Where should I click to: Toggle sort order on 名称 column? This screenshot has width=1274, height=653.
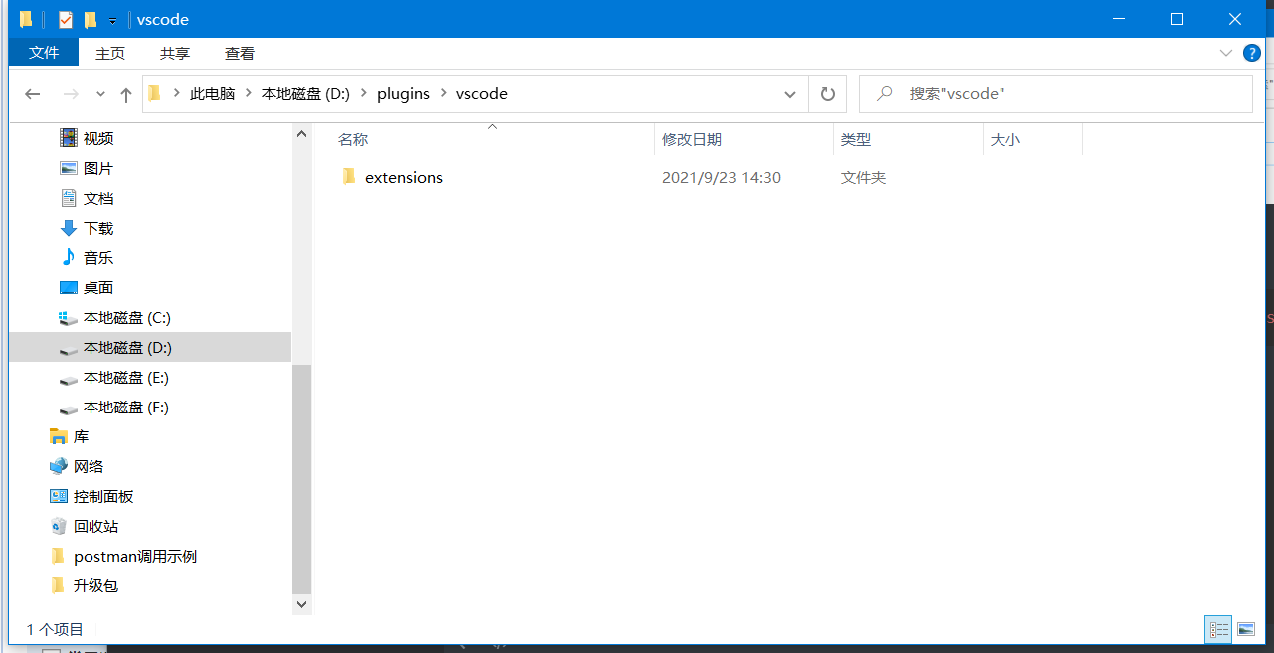353,139
